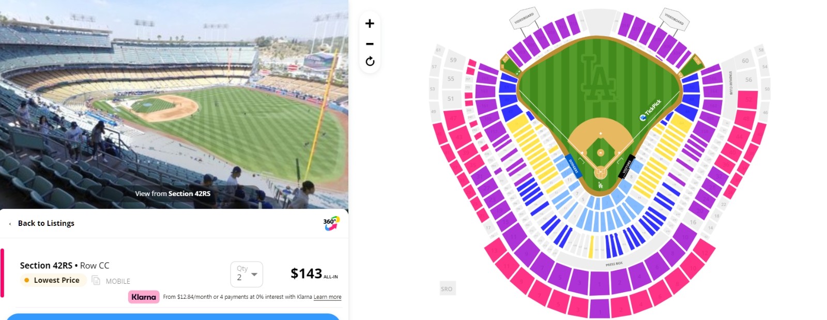Click the right outfield Videoboard label
This screenshot has width=827, height=320.
674,19
